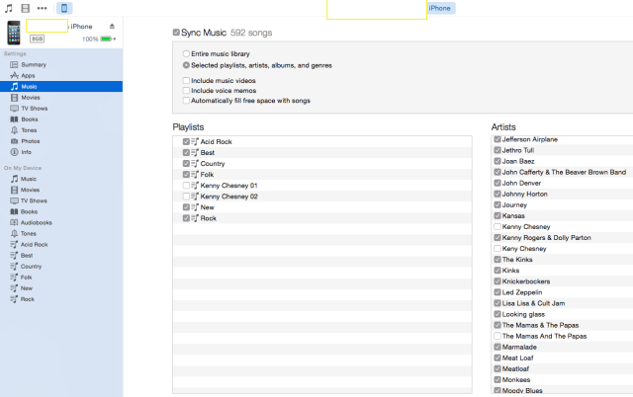This screenshot has height=397, width=633.
Task: Open Rock playlist on device sidebar
Action: [61, 299]
